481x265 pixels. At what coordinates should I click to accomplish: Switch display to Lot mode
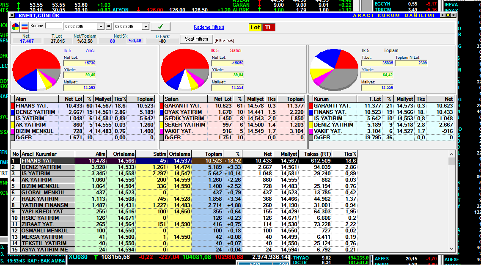click(256, 27)
